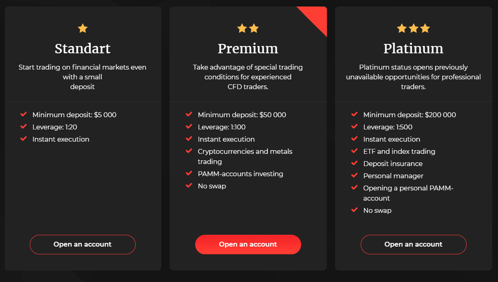Click checkmark next to Leverage: 1:100

pos(189,127)
